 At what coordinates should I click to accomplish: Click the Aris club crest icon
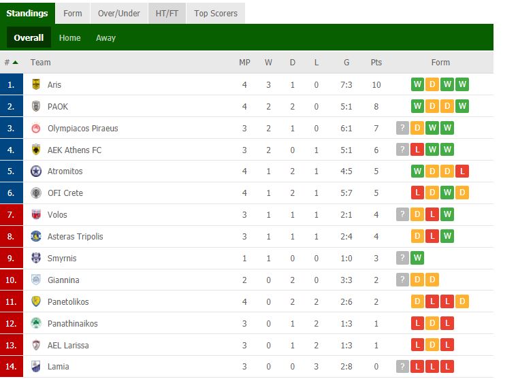point(36,85)
